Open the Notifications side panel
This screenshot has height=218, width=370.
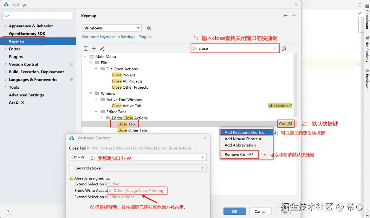tap(367, 49)
